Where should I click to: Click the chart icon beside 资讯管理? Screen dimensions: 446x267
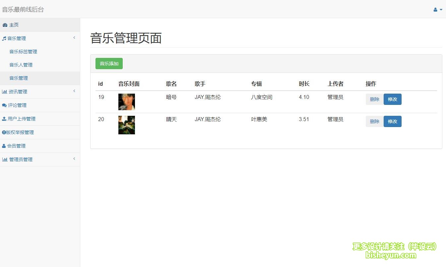click(x=5, y=92)
